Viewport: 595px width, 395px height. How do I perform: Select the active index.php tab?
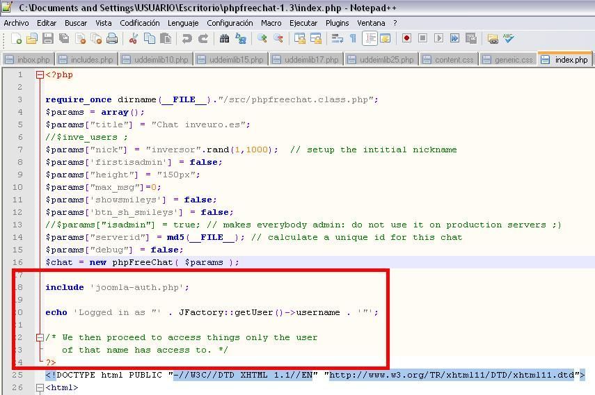click(x=565, y=59)
